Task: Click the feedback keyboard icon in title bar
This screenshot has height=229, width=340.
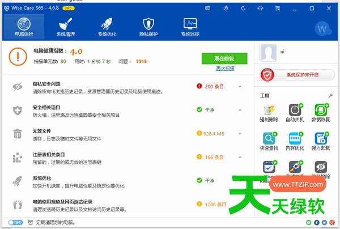Action: pos(208,9)
